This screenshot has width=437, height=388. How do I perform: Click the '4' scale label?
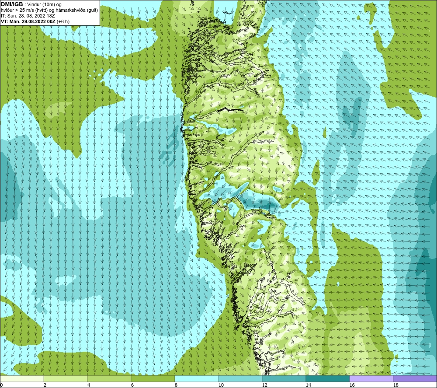[89, 385]
